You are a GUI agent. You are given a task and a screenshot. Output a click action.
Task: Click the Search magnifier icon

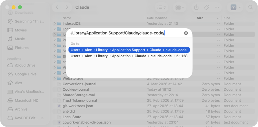(251, 7)
